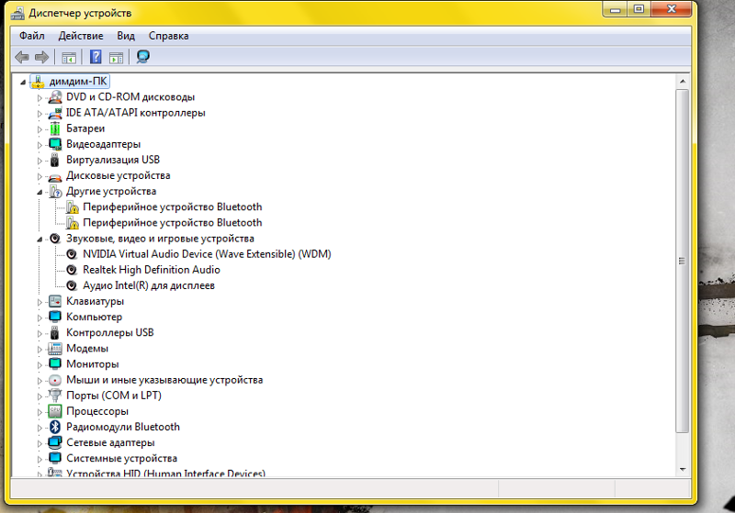The image size is (735, 513).
Task: Expand the Батареи node
Action: 40,129
